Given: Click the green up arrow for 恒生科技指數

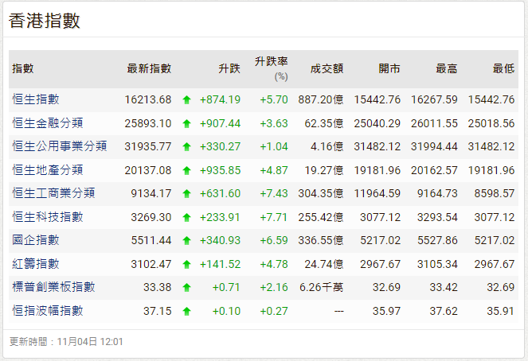Looking at the screenshot, I should [x=186, y=217].
